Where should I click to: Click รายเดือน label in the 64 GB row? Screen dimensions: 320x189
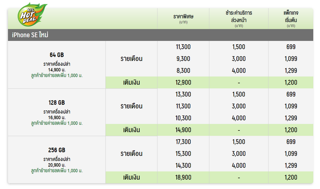click(132, 59)
